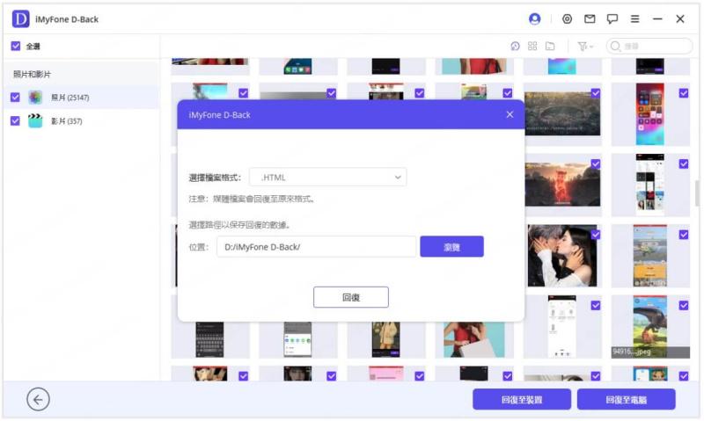Click the Recover to Device button
Image resolution: width=704 pixels, height=421 pixels.
pyautogui.click(x=522, y=400)
